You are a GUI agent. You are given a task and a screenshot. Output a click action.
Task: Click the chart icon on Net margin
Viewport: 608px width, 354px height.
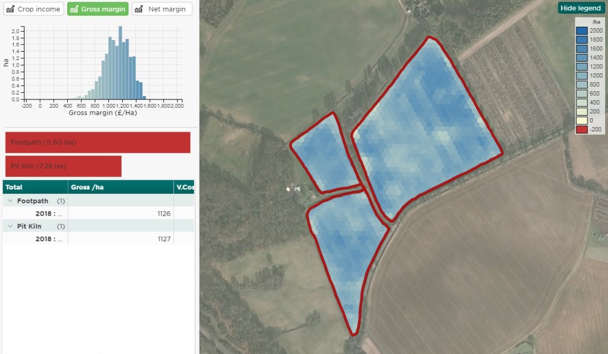click(138, 9)
